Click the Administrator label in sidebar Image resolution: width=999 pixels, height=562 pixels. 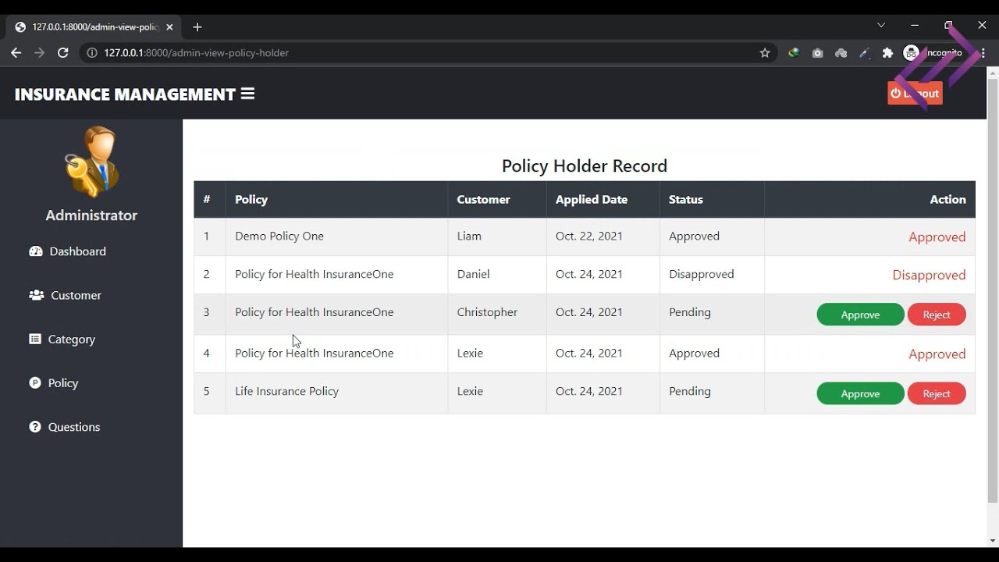(91, 215)
